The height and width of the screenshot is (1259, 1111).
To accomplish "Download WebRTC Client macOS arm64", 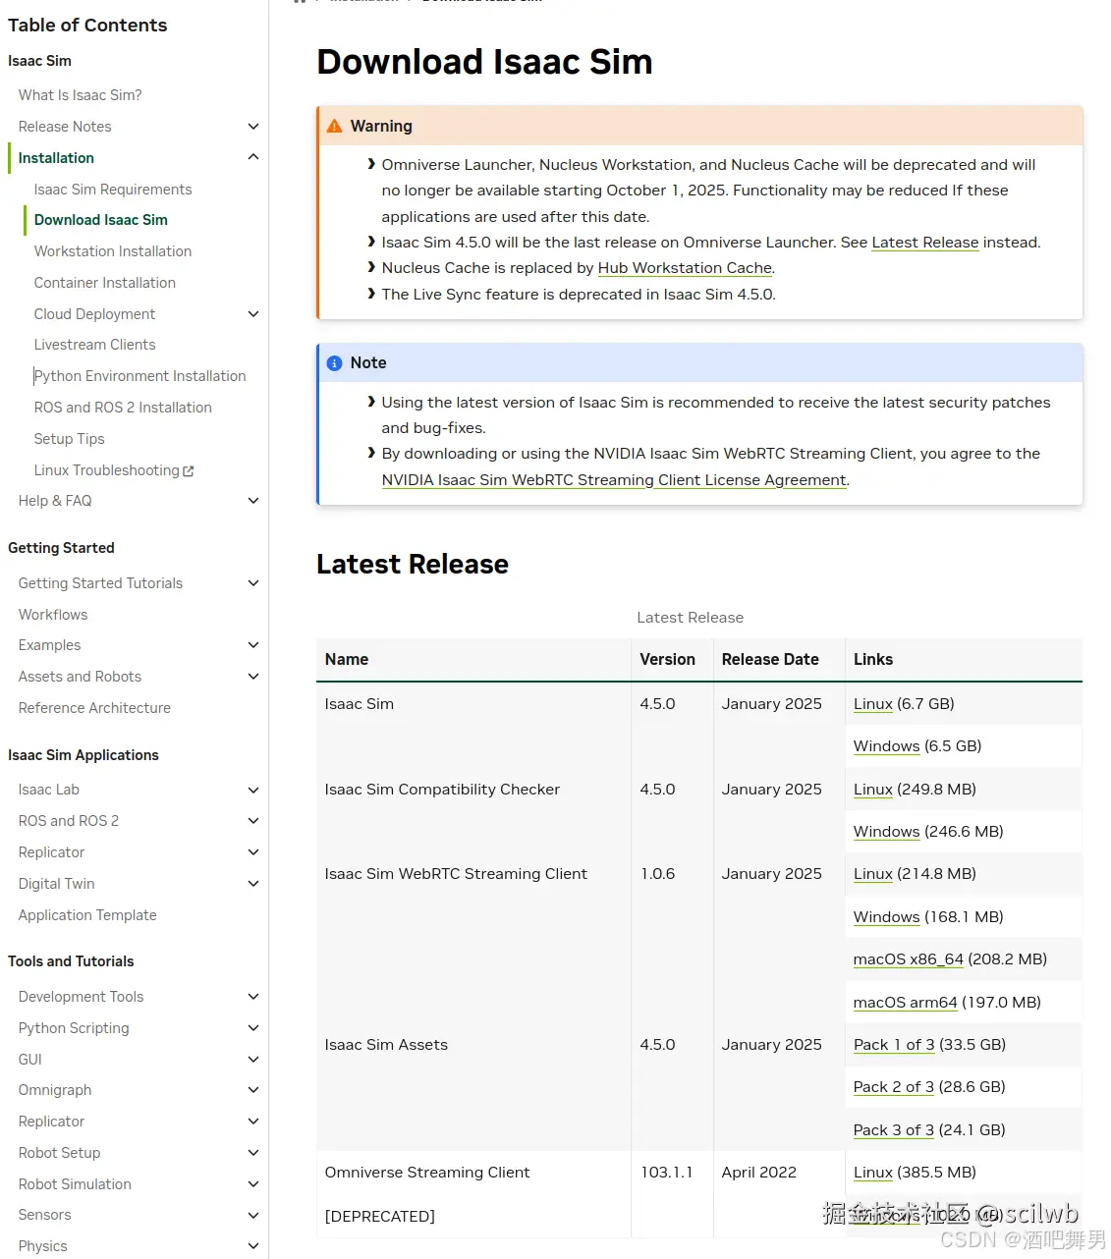I will (905, 1003).
